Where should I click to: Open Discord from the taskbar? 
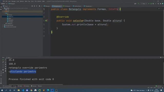(x=27, y=90)
